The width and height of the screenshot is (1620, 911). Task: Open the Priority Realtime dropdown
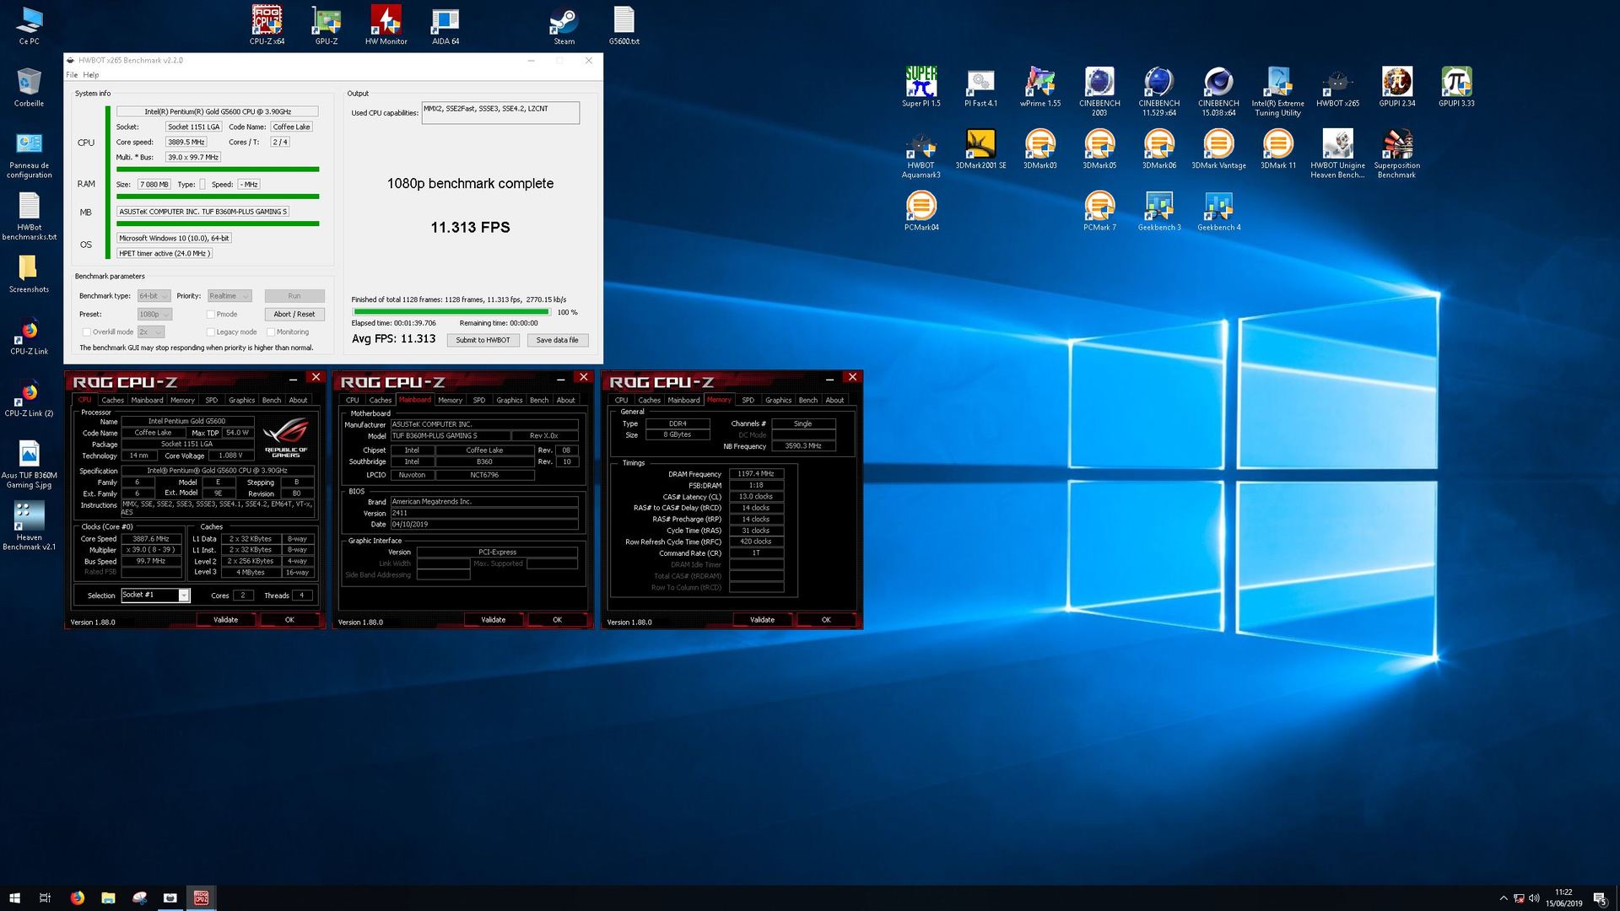pyautogui.click(x=229, y=296)
